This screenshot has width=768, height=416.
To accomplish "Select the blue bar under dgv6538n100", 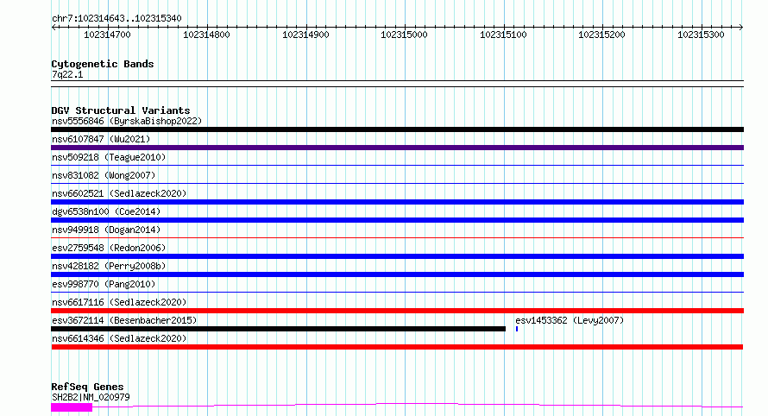I will 397,220.
